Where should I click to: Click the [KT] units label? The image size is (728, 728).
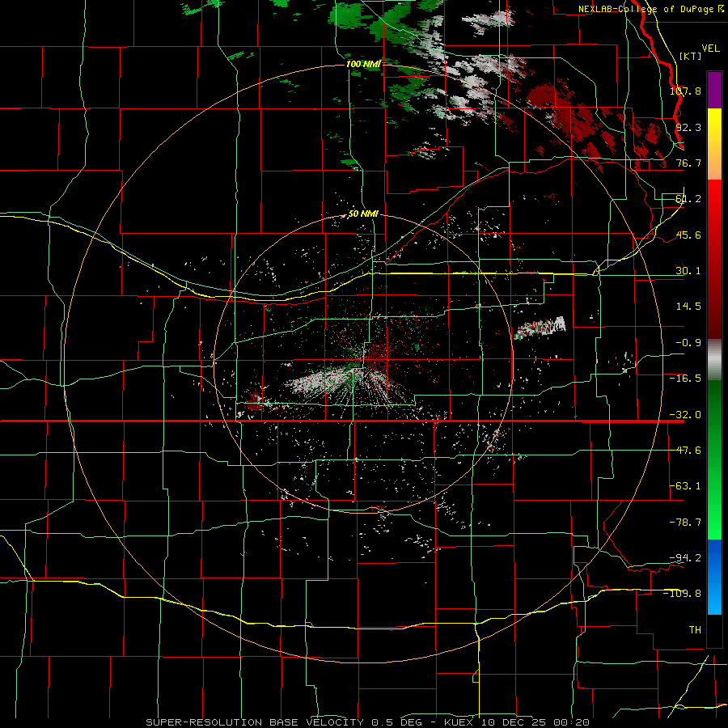coord(691,56)
